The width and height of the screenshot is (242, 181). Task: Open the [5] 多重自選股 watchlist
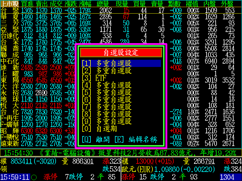[121, 92]
